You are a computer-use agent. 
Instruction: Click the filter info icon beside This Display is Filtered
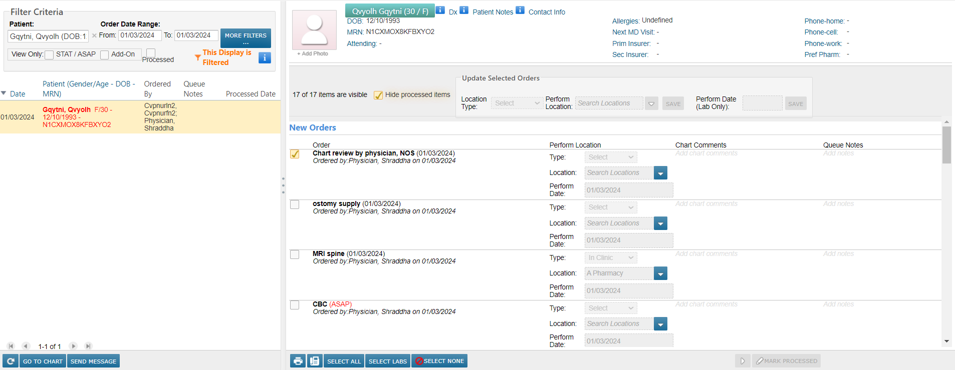point(265,58)
